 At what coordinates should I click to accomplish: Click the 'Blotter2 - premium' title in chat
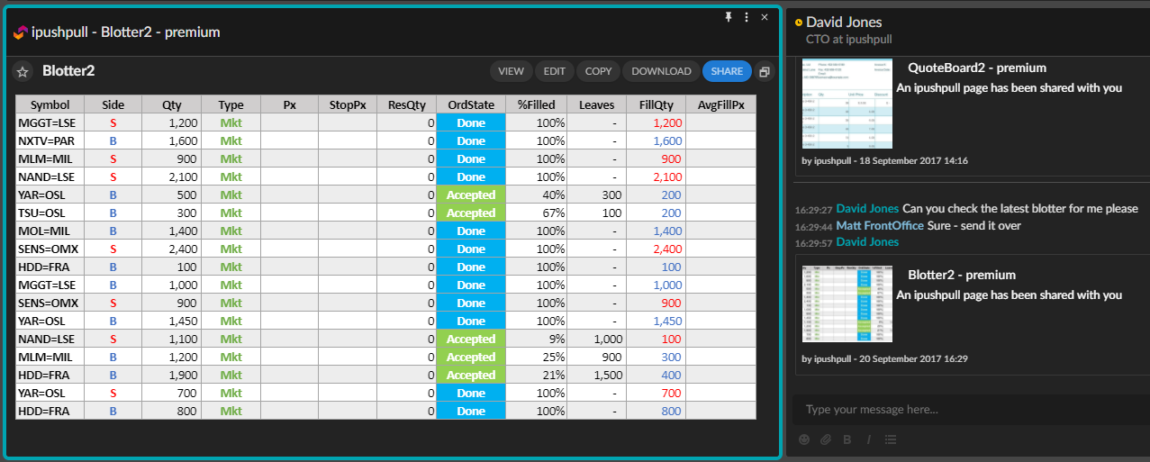coord(962,275)
